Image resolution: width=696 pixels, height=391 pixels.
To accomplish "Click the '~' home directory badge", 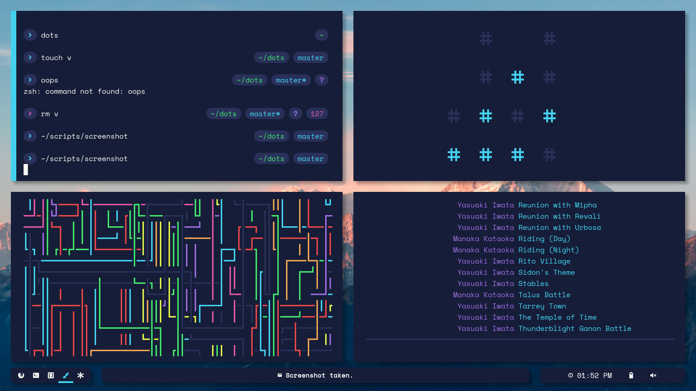I will 321,35.
